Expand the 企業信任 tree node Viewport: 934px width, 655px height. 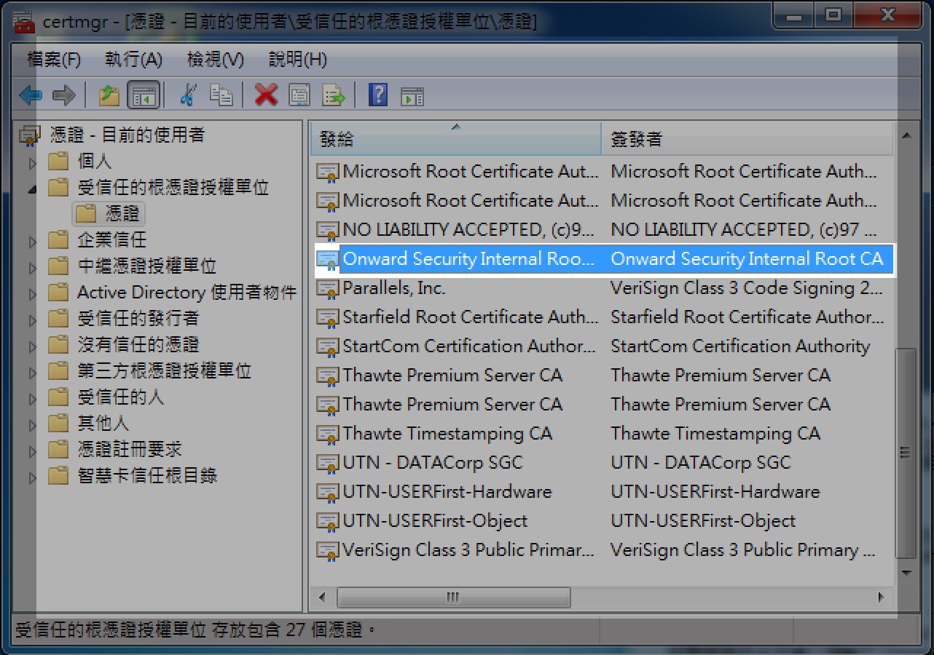(33, 242)
